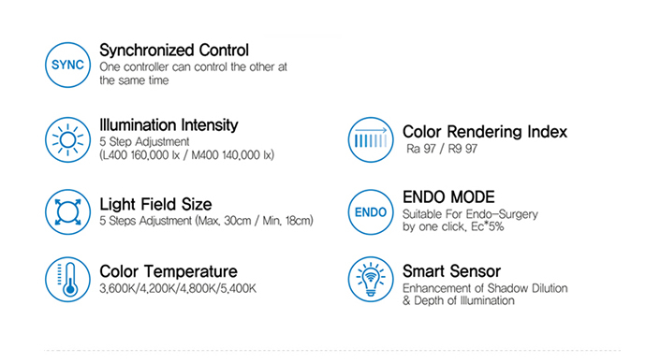Click the SYNC circle icon
This screenshot has width=646, height=363.
tap(67, 65)
